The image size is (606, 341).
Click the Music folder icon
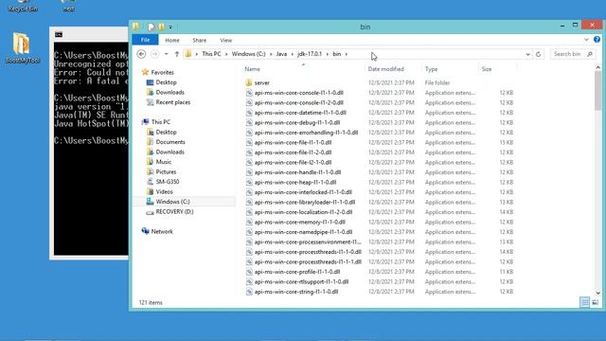[x=150, y=162]
